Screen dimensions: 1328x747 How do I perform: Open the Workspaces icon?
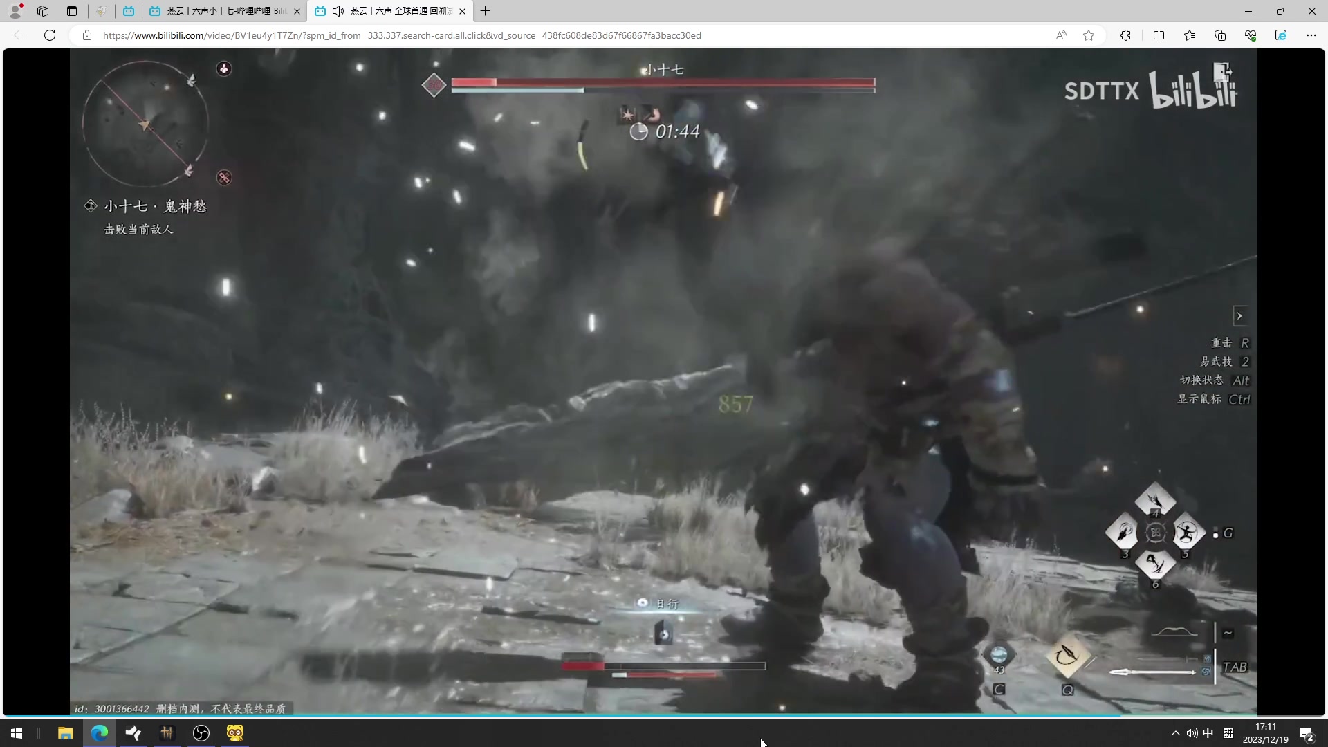tap(43, 11)
